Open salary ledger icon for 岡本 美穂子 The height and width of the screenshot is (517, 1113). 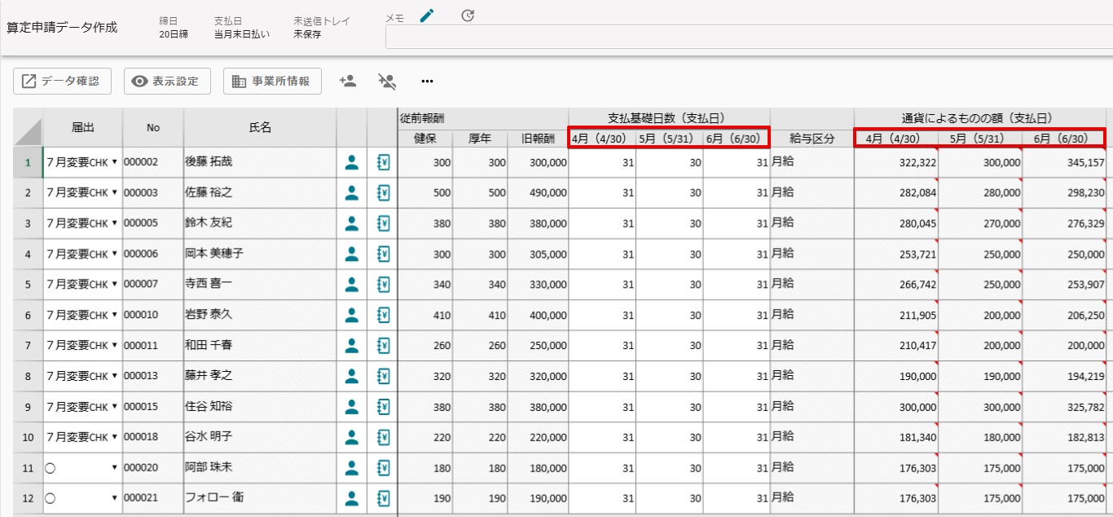point(383,254)
